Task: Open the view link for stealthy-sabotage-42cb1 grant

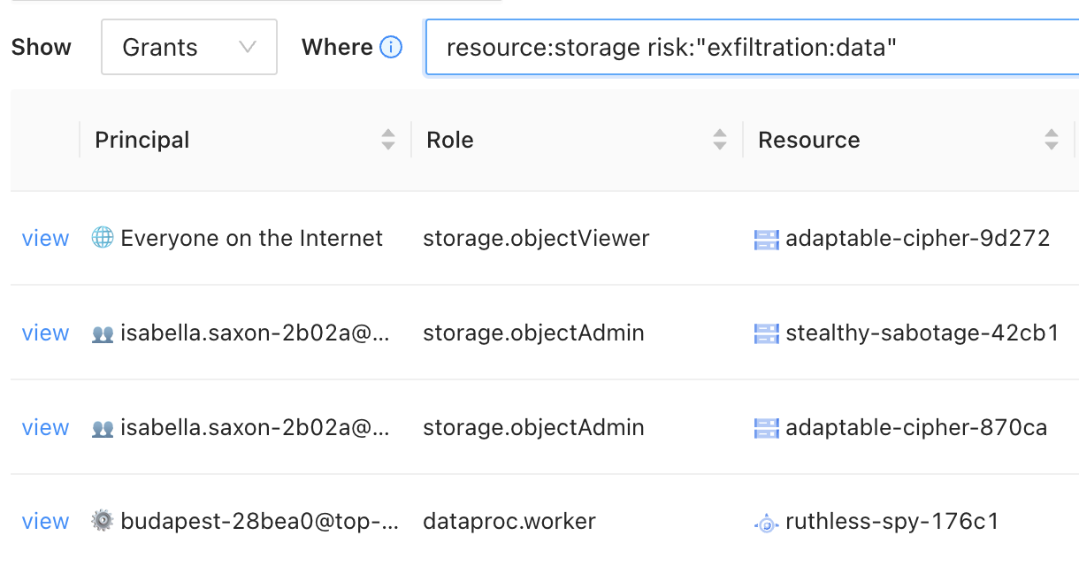Action: point(45,333)
